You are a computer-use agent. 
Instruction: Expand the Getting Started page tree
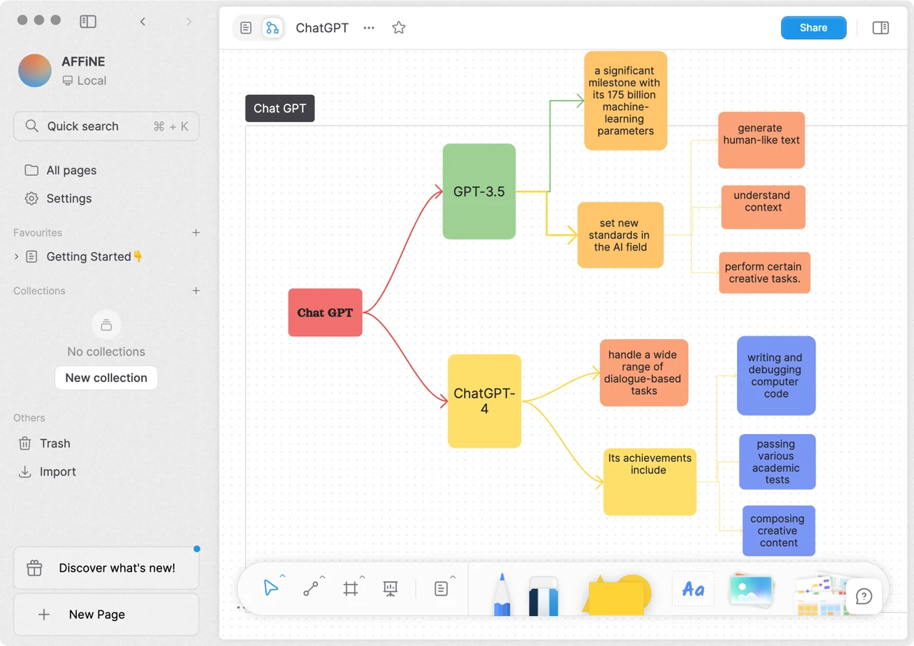[x=16, y=256]
